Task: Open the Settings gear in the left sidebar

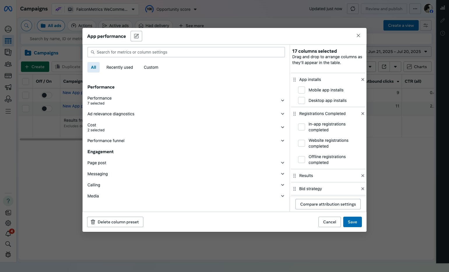Action: (x=8, y=223)
